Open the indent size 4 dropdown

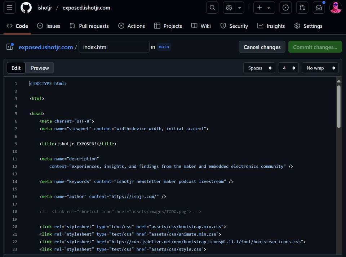coord(288,68)
